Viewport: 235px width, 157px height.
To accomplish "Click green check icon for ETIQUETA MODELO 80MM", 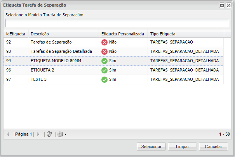I will tap(104, 61).
